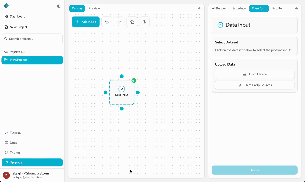Click the From Device upload icon
This screenshot has width=305, height=182.
pos(244,74)
